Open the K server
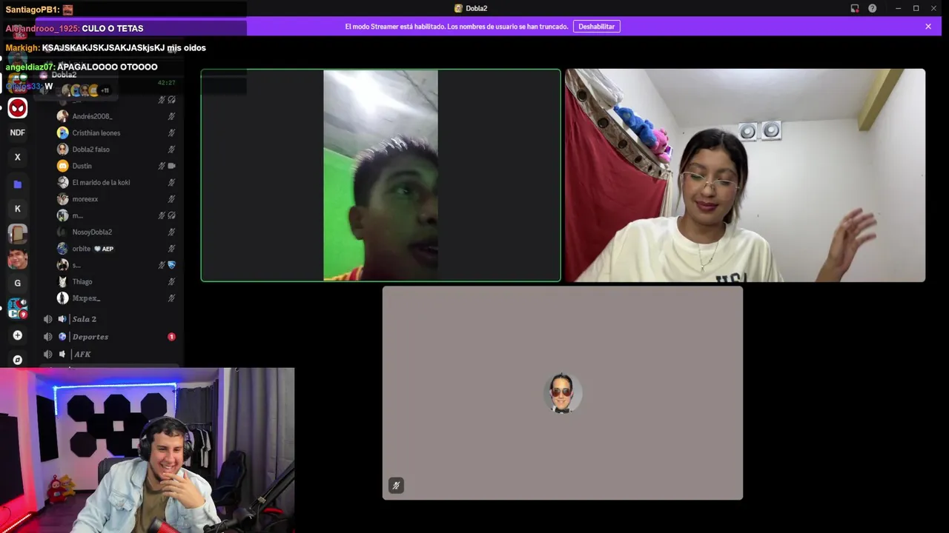 coord(18,209)
